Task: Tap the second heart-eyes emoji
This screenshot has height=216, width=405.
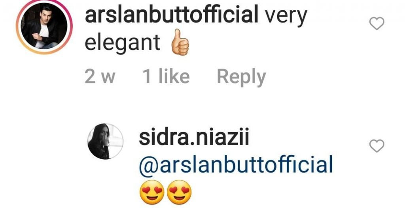Action: click(x=179, y=192)
